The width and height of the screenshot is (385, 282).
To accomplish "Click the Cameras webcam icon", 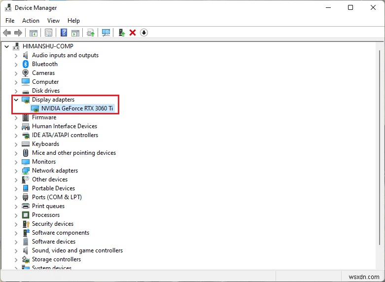I will pyautogui.click(x=26, y=73).
